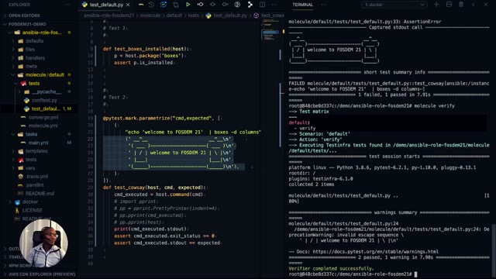Open the editor toolbar more actions ellipsis
Viewport: 496px width, 279px height.
pos(274,5)
